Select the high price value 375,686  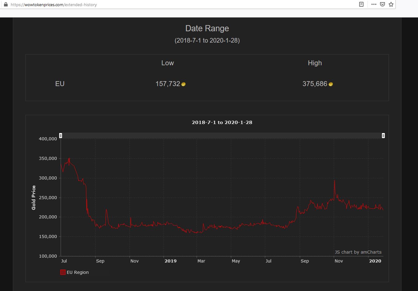click(x=315, y=84)
